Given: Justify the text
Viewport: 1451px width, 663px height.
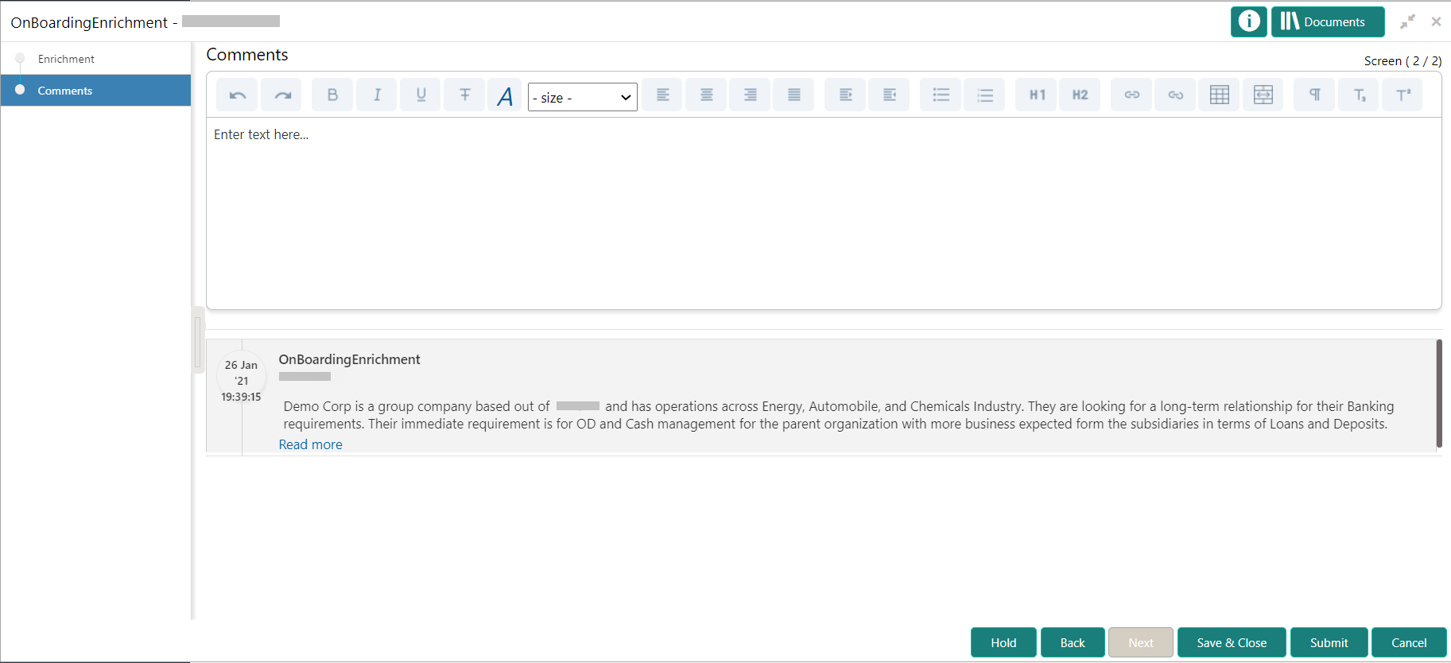Looking at the screenshot, I should coord(793,95).
